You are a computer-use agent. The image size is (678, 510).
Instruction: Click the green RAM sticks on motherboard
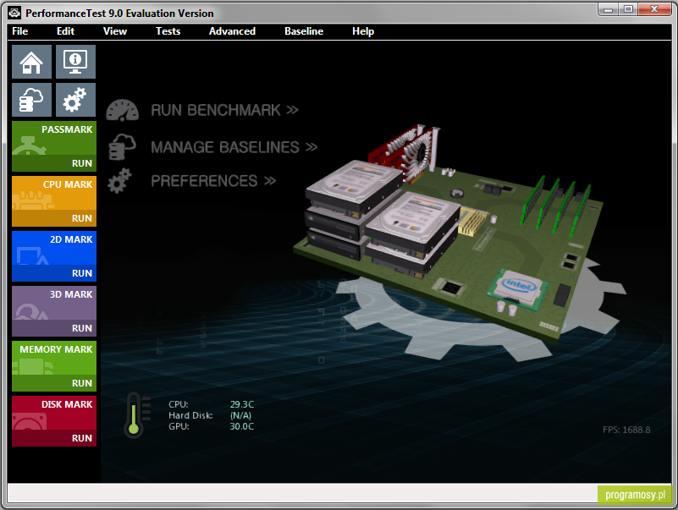coord(555,206)
